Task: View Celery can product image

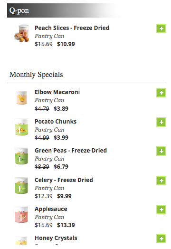Action: (x=21, y=185)
